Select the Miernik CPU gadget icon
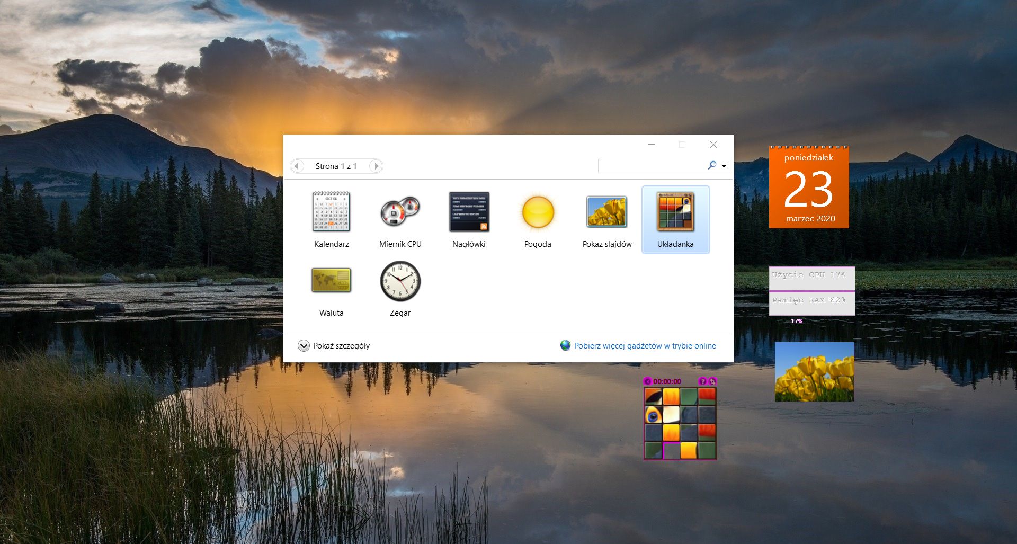This screenshot has height=544, width=1017. point(400,212)
